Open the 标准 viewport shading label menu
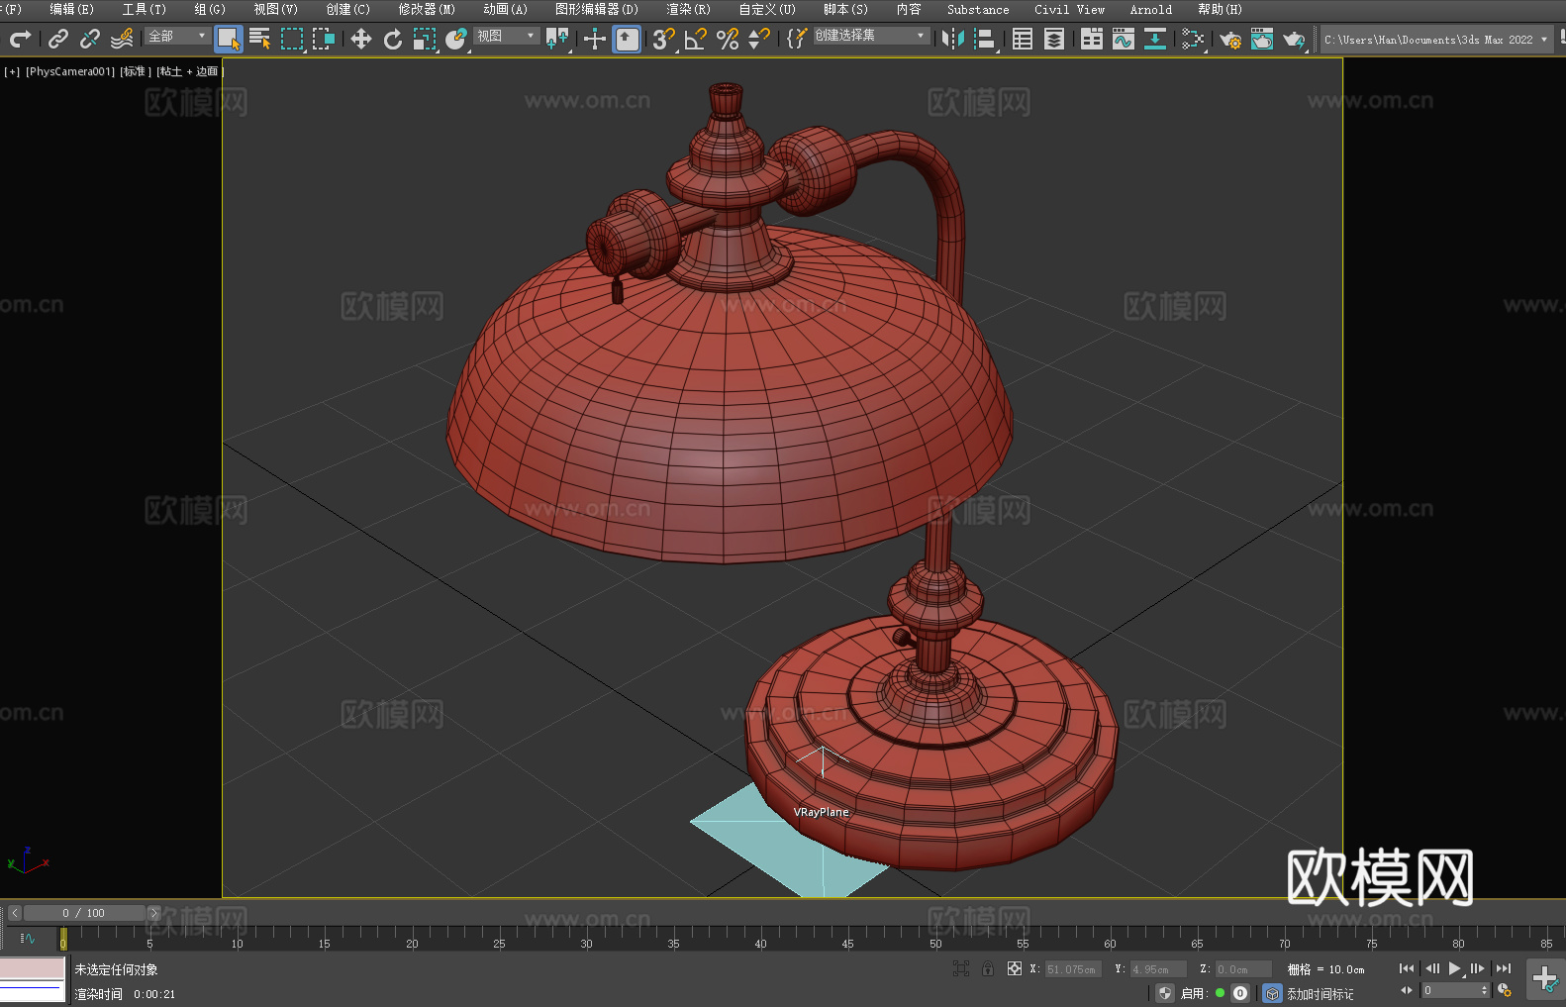The width and height of the screenshot is (1566, 1007). (x=136, y=71)
